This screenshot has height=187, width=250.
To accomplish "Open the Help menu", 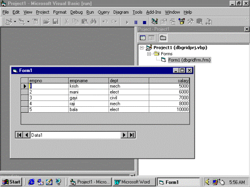I will 188,12.
